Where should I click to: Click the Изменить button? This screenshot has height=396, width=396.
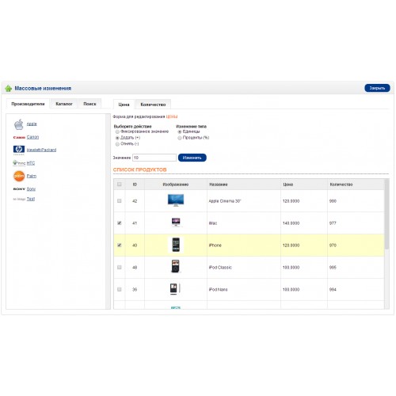pyautogui.click(x=192, y=158)
